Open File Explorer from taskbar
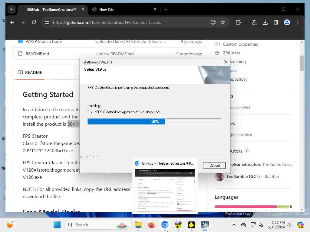Image resolution: width=310 pixels, height=232 pixels. coord(138,225)
